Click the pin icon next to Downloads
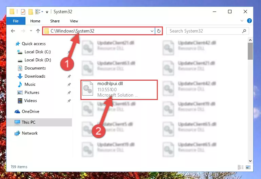Viewport: 261px width, 179px height. 69,76
